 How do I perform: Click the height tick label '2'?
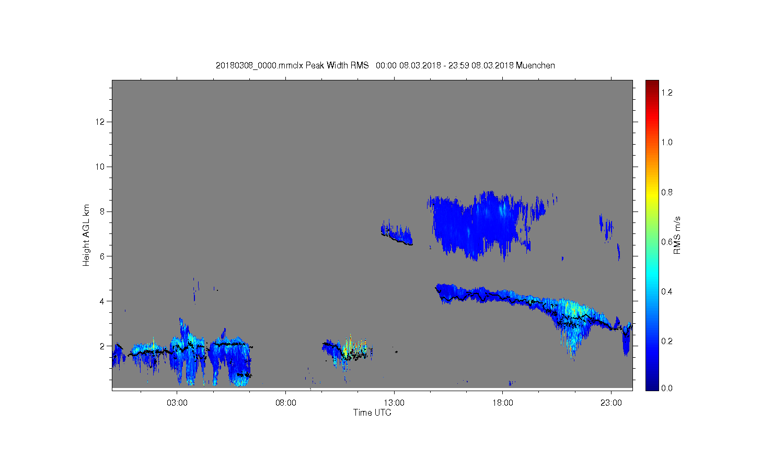[103, 346]
